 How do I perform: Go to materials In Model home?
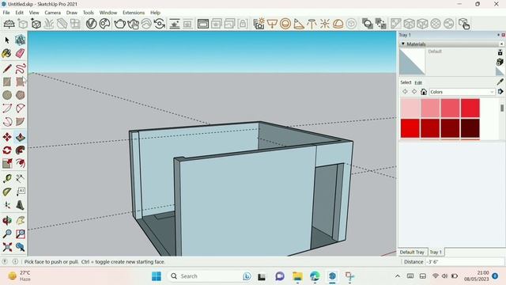[424, 92]
